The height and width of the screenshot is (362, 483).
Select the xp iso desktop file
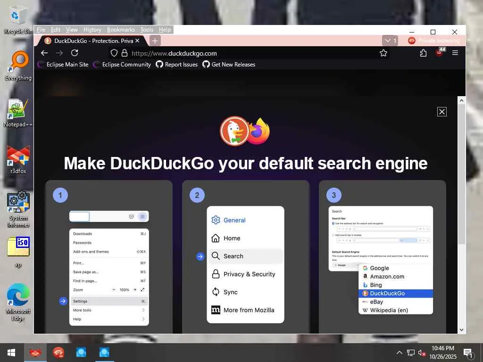click(x=18, y=253)
